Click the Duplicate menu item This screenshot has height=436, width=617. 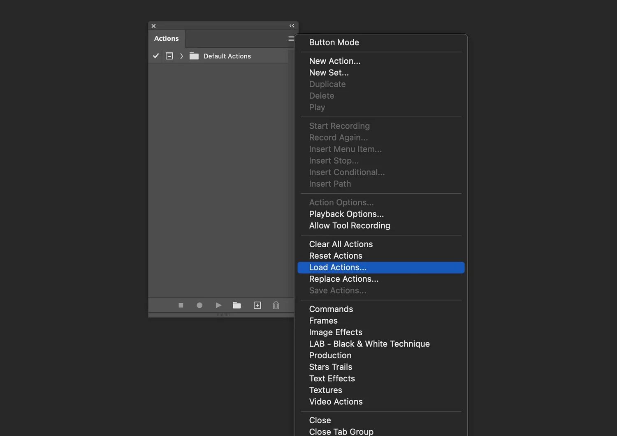[x=381, y=84]
